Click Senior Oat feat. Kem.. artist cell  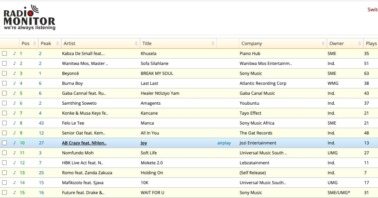[x=84, y=133]
